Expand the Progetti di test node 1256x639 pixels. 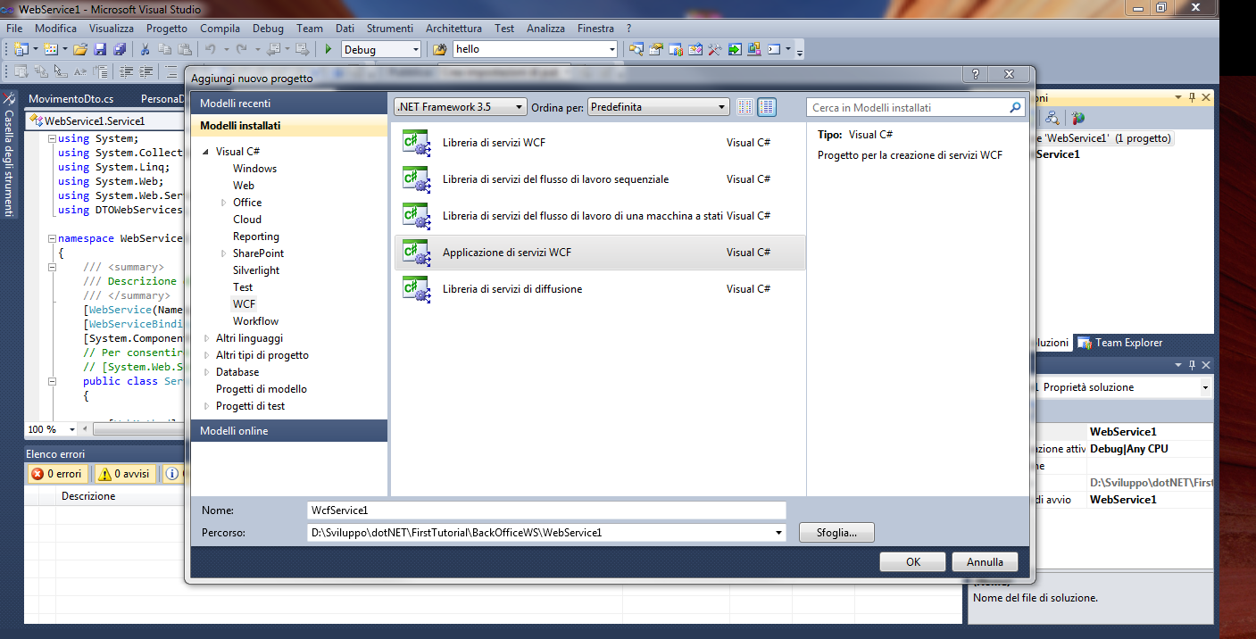click(207, 406)
